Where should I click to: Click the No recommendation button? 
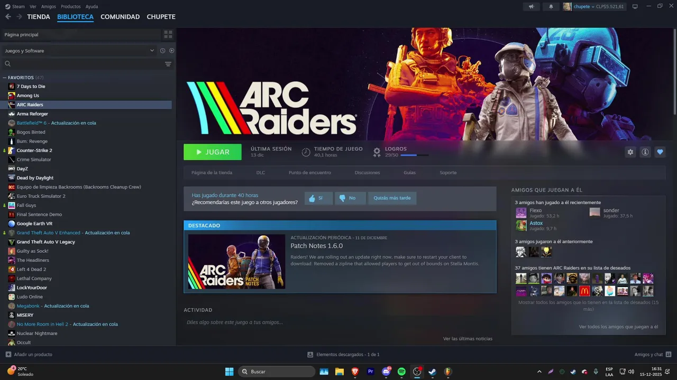tap(350, 198)
